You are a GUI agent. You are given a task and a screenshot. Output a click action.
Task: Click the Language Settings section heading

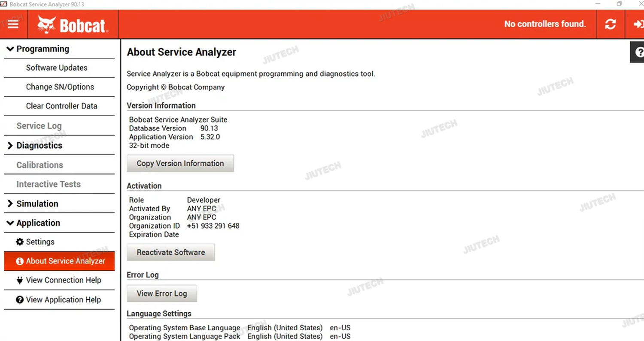159,314
